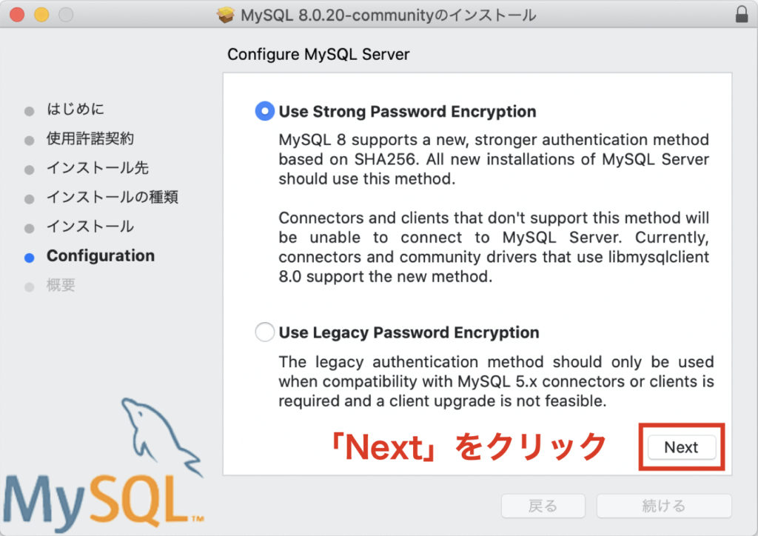Click the Use Legacy Password Encryption label
This screenshot has height=536, width=758.
[x=409, y=332]
